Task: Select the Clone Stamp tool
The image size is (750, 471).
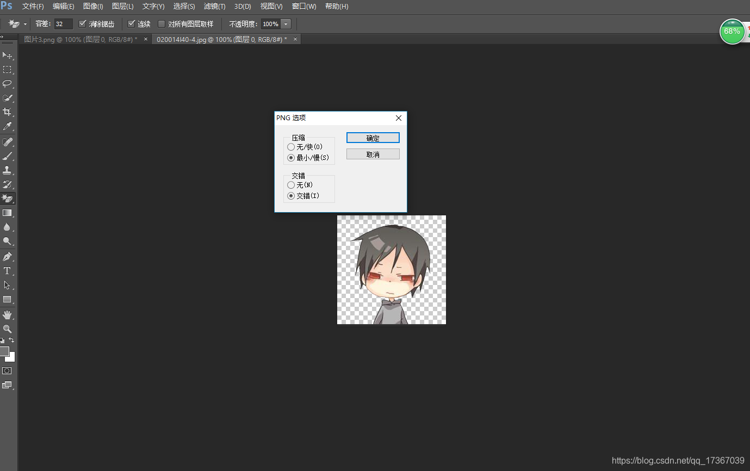Action: click(x=8, y=170)
